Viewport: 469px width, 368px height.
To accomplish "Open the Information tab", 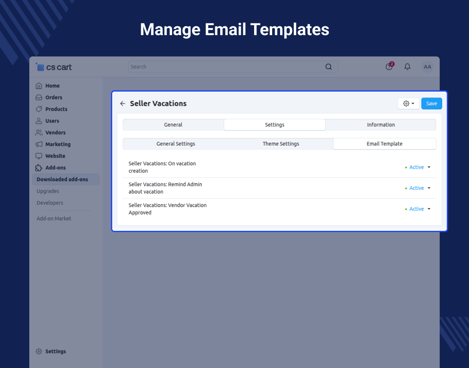I will [x=381, y=125].
